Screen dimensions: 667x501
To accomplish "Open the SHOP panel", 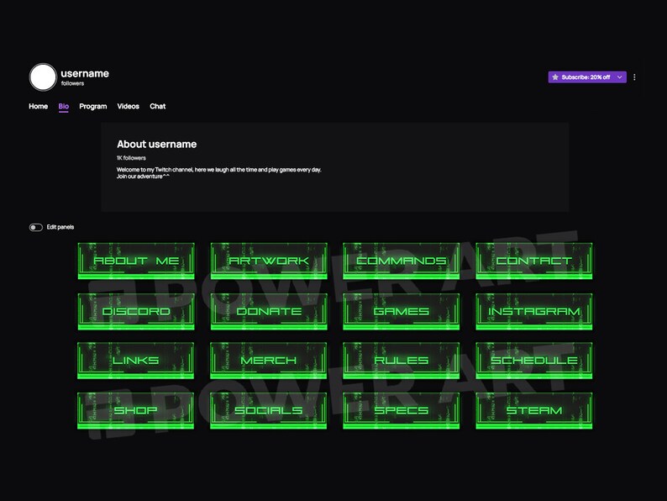I will (x=136, y=410).
